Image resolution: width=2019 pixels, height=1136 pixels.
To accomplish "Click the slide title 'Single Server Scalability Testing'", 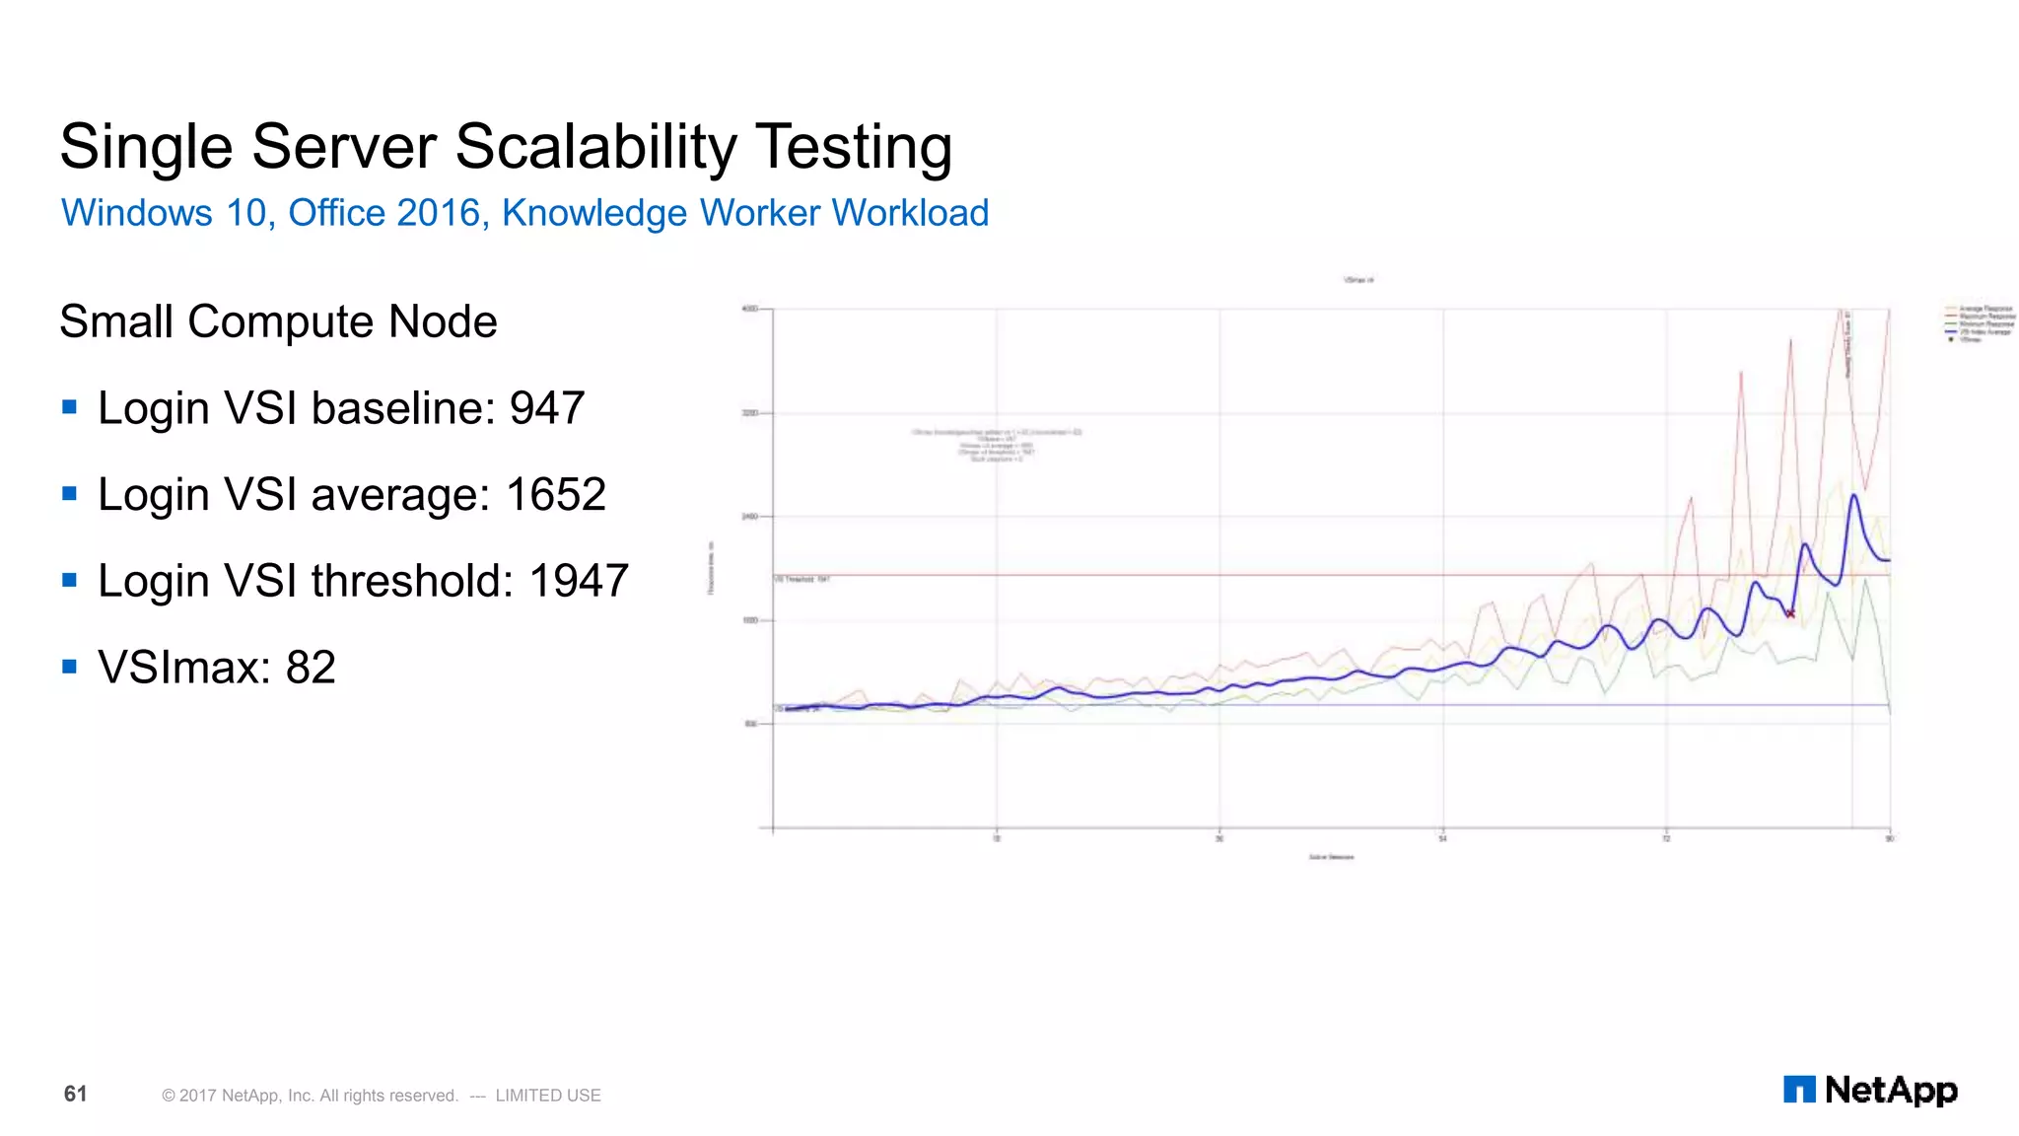I will pos(506,147).
